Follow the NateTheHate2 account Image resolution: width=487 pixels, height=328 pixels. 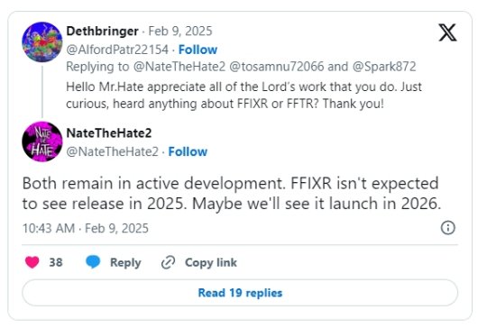coord(188,151)
